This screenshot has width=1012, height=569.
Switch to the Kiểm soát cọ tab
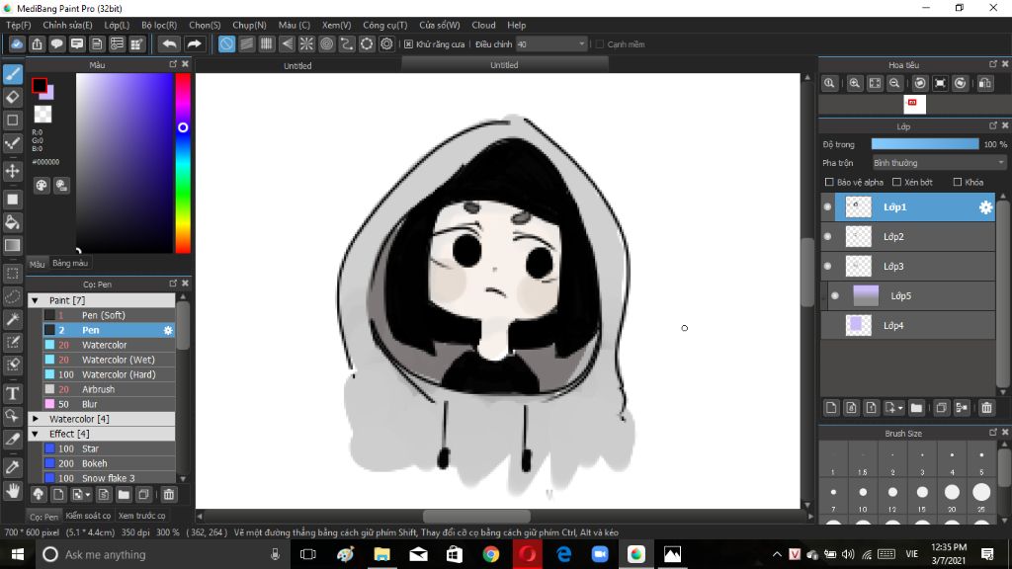(88, 516)
